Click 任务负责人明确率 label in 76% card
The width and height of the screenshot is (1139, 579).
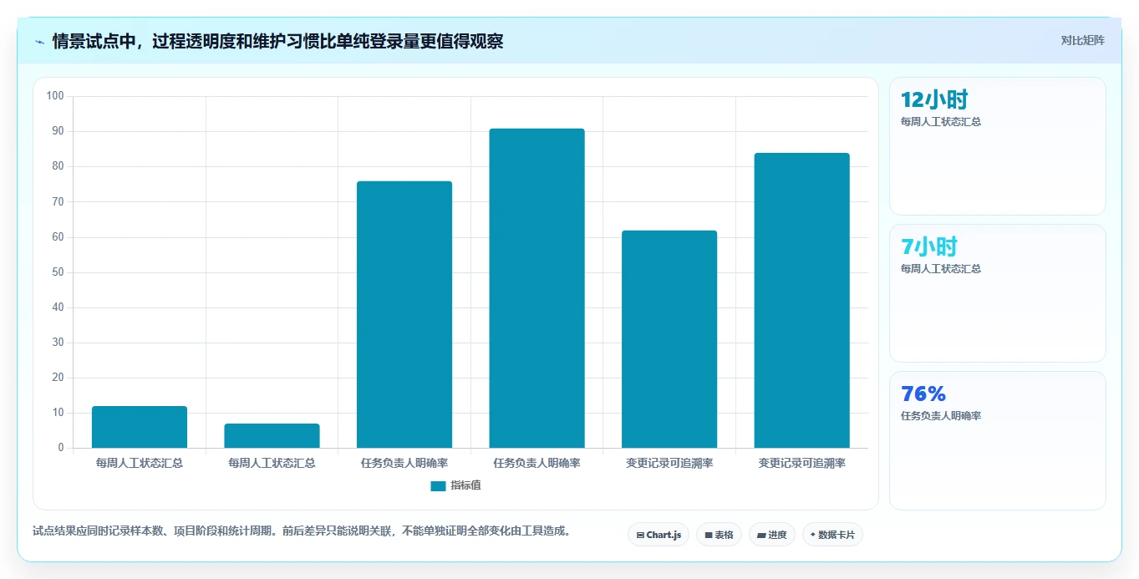(941, 416)
